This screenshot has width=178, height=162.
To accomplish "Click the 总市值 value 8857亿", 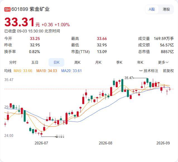I will [167, 52].
